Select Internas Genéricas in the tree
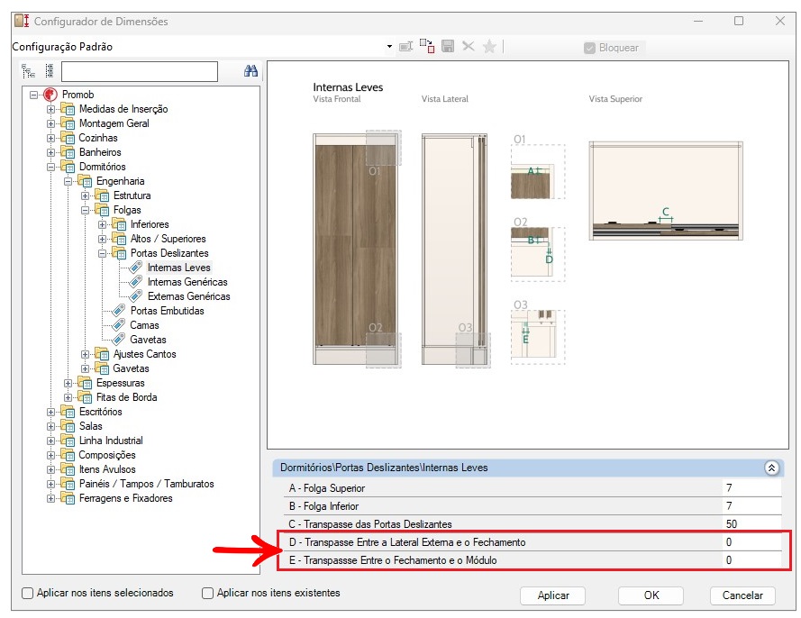 click(187, 282)
